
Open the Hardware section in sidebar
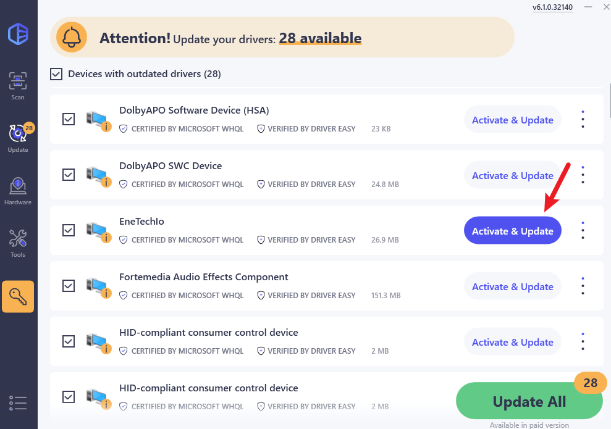(18, 191)
